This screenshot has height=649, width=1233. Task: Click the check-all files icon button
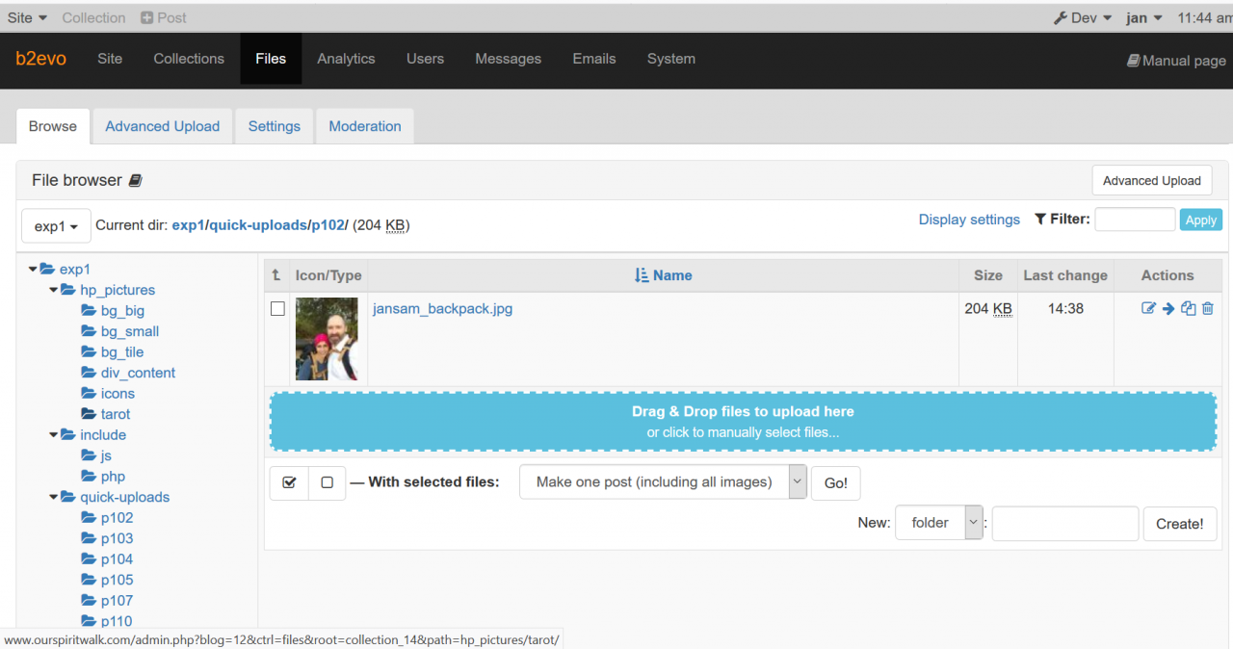289,482
